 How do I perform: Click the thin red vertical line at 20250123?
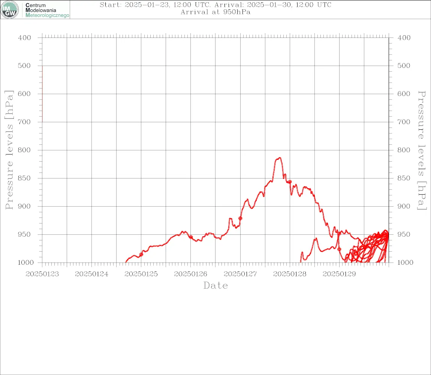click(x=42, y=93)
